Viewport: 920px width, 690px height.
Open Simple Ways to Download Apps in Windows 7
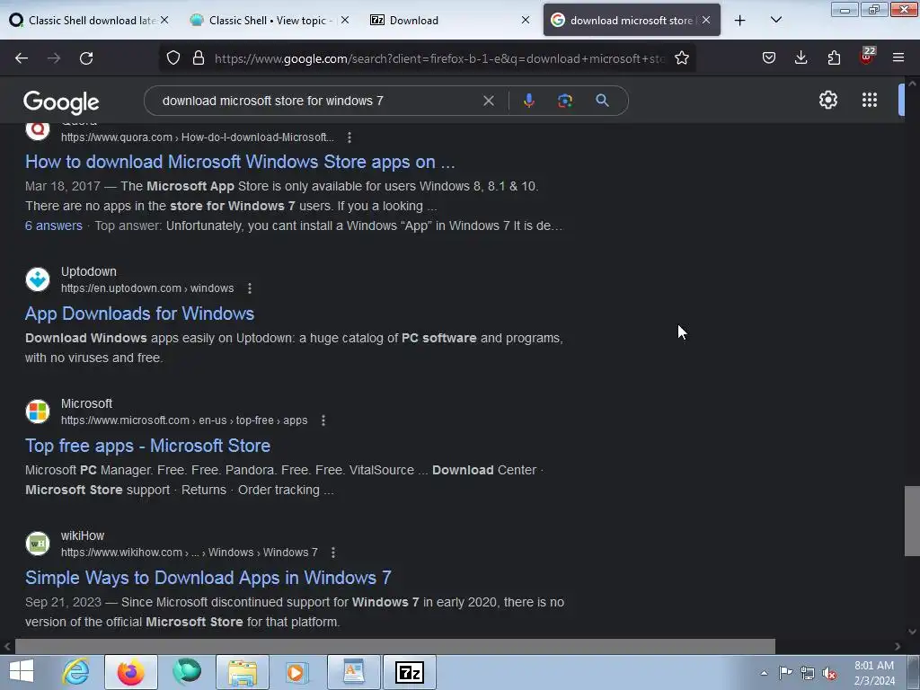point(208,578)
